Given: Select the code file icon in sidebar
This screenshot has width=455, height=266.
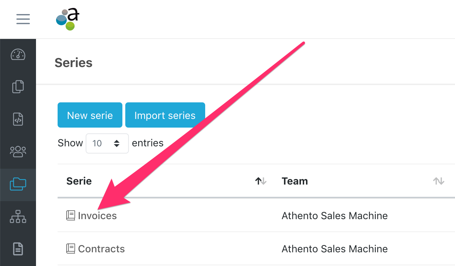Looking at the screenshot, I should click(x=18, y=119).
